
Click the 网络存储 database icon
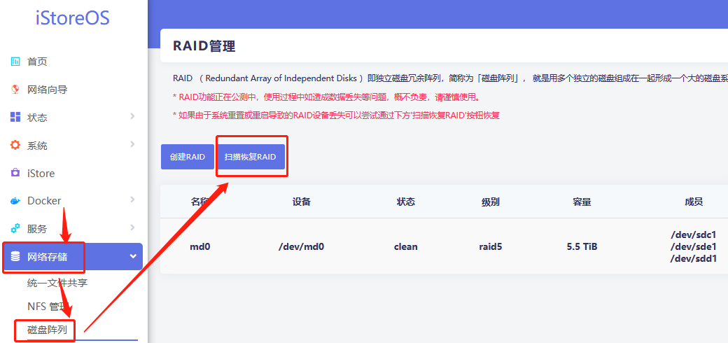pos(15,256)
